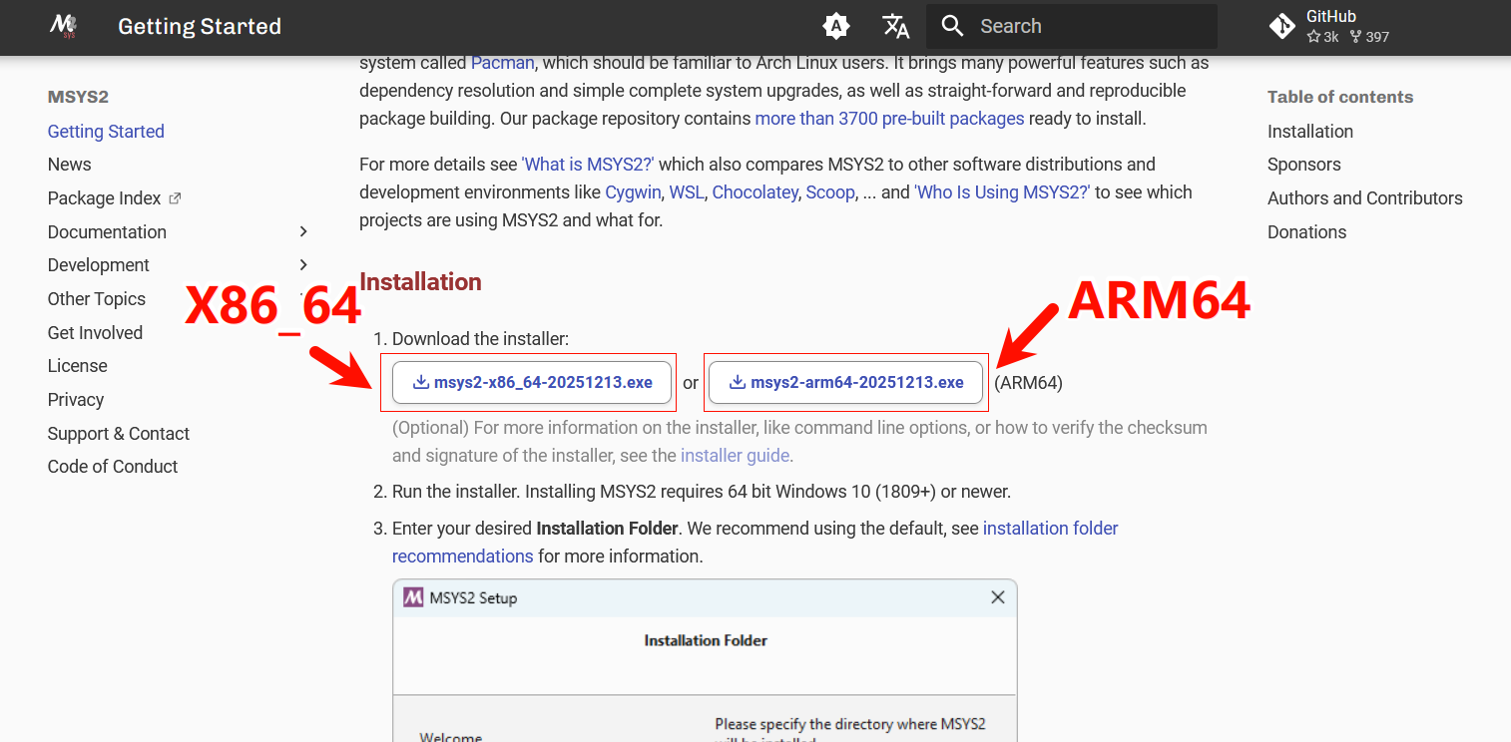Click the Package Index external link icon

176,198
